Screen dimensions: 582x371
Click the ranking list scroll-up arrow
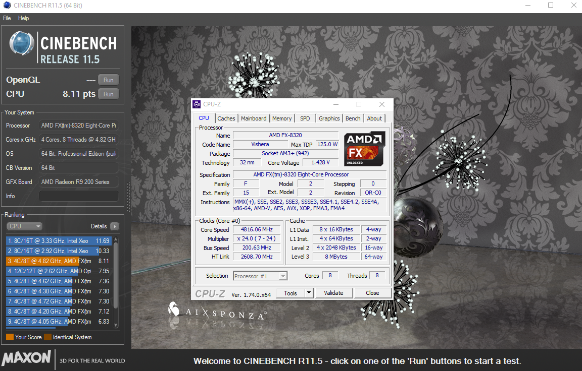tap(116, 239)
